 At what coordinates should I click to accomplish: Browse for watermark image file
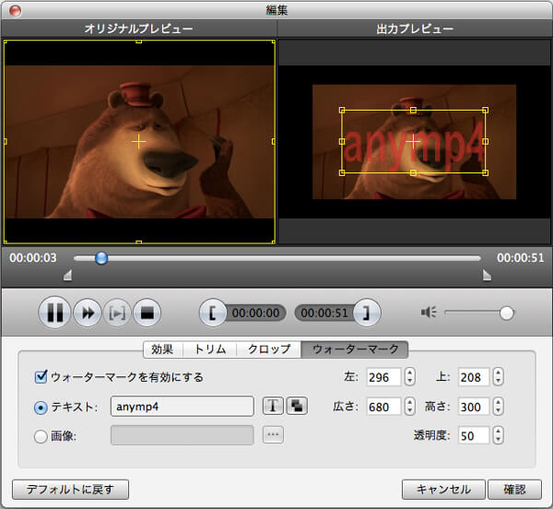[273, 435]
